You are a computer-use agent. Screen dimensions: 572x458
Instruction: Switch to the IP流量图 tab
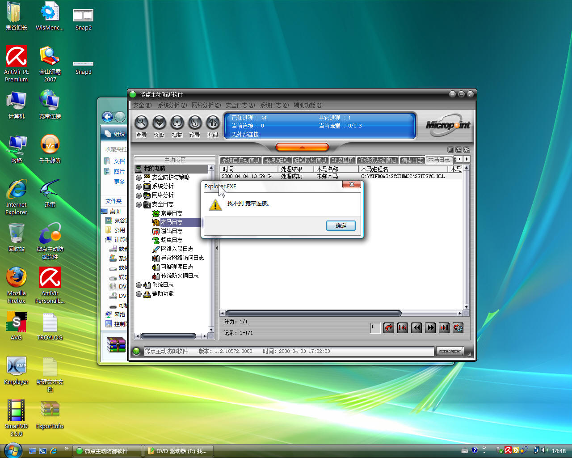(x=342, y=160)
